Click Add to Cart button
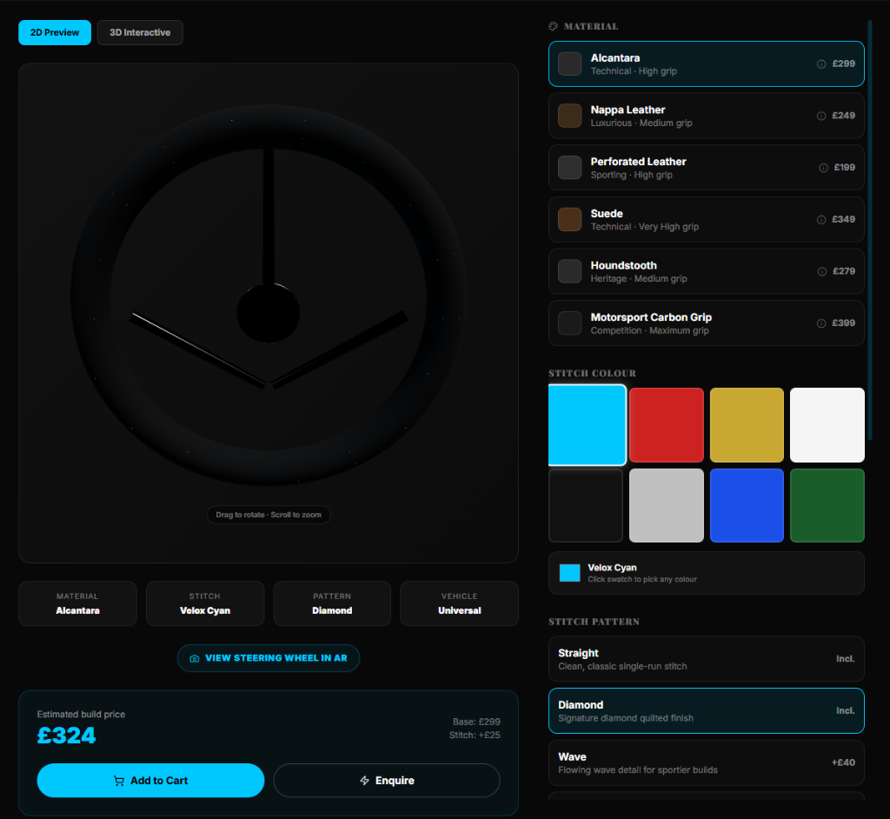The width and height of the screenshot is (890, 819). [x=150, y=781]
